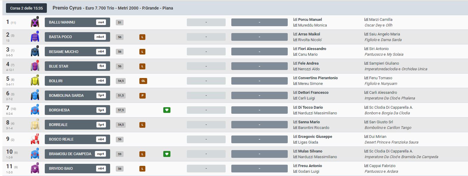Viewport: 468px width, 176px height.
Task: Toggle green heart favorite for BRAMOSU DE CAMPEDA
Action: click(x=167, y=154)
